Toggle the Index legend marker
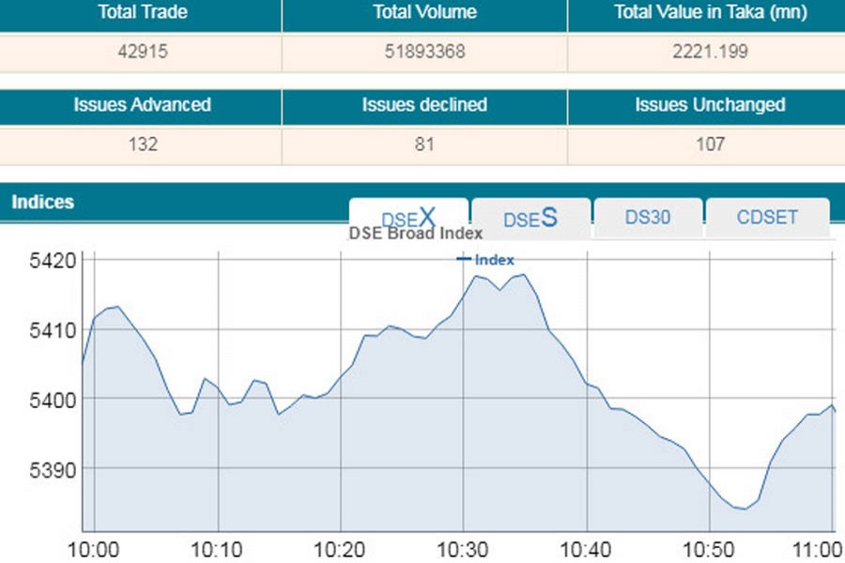Image resolution: width=845 pixels, height=563 pixels. (x=485, y=260)
